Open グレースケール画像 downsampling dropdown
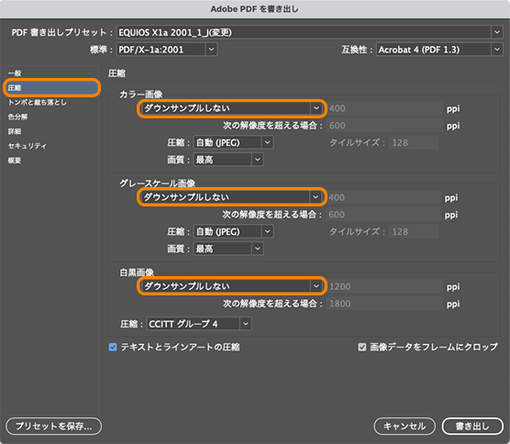510x444 pixels. tap(231, 197)
